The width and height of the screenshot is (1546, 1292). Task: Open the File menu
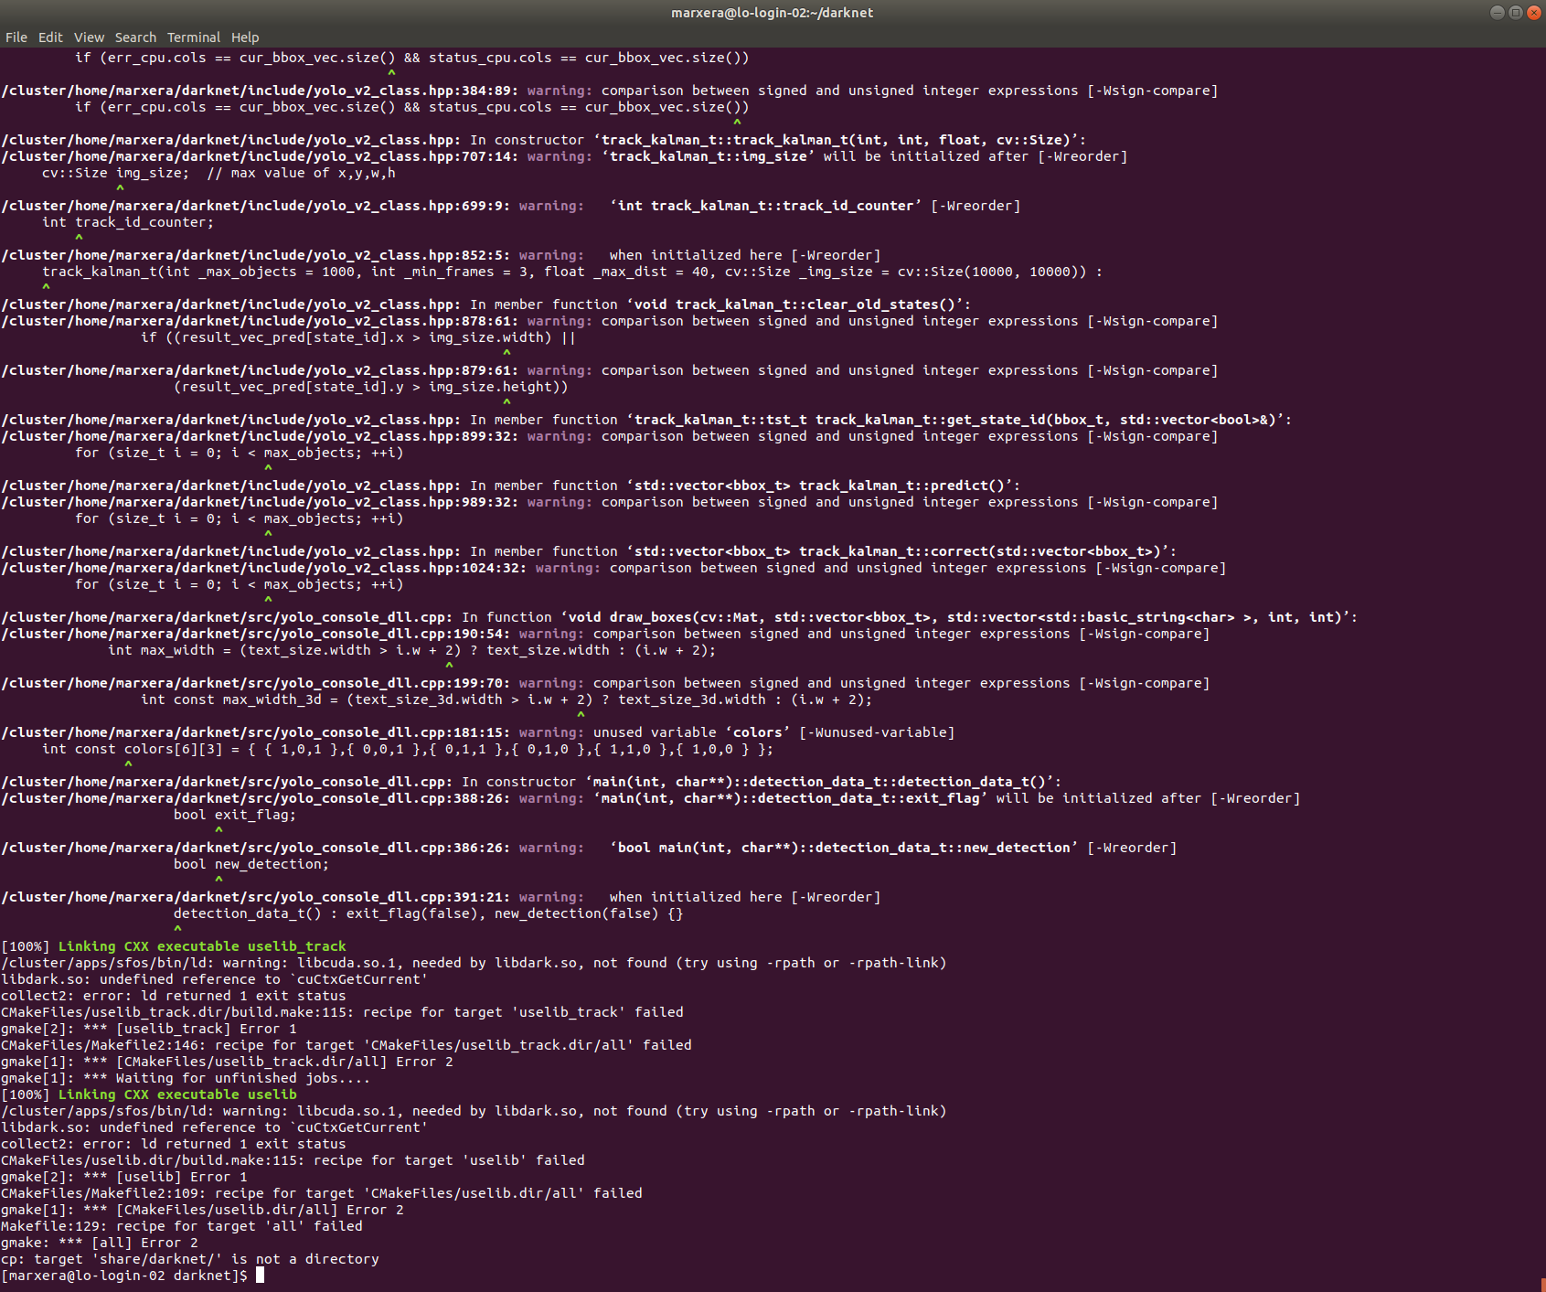click(x=16, y=37)
